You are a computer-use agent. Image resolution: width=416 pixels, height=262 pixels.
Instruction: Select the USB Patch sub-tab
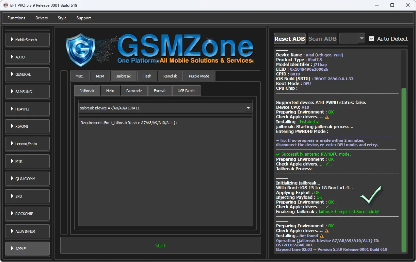tap(186, 91)
